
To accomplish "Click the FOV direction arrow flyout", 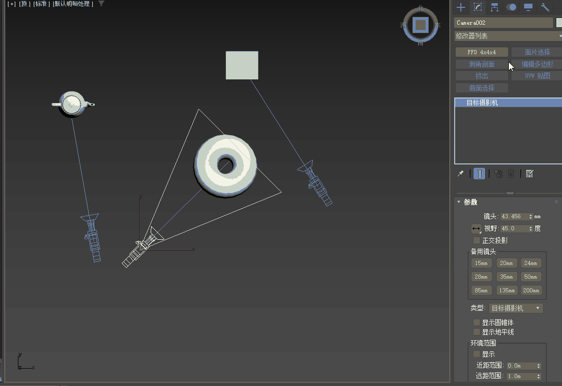I will pyautogui.click(x=476, y=228).
